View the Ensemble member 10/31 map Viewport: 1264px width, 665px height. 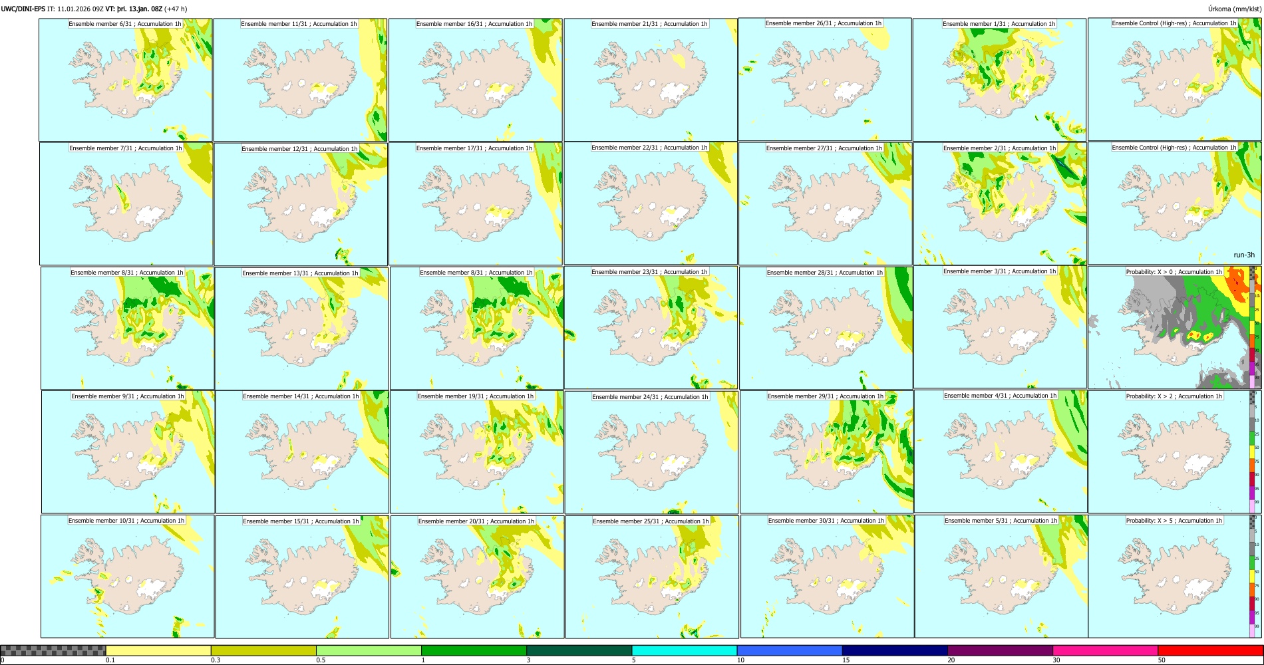pos(128,576)
